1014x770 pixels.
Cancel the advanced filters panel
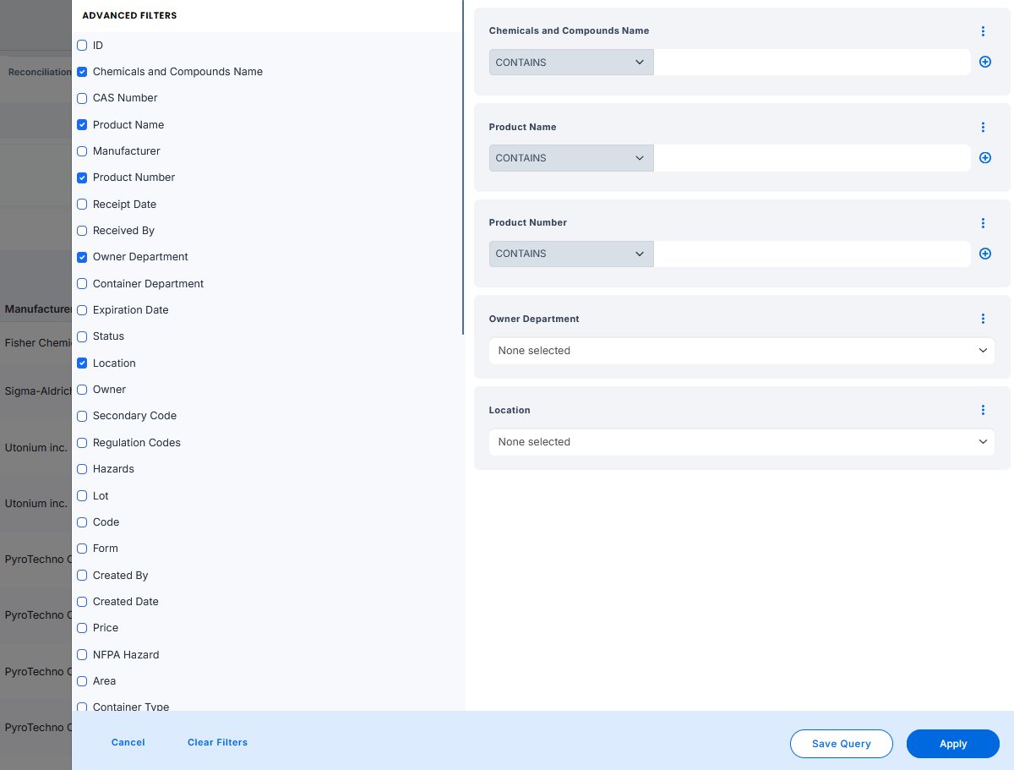tap(128, 742)
